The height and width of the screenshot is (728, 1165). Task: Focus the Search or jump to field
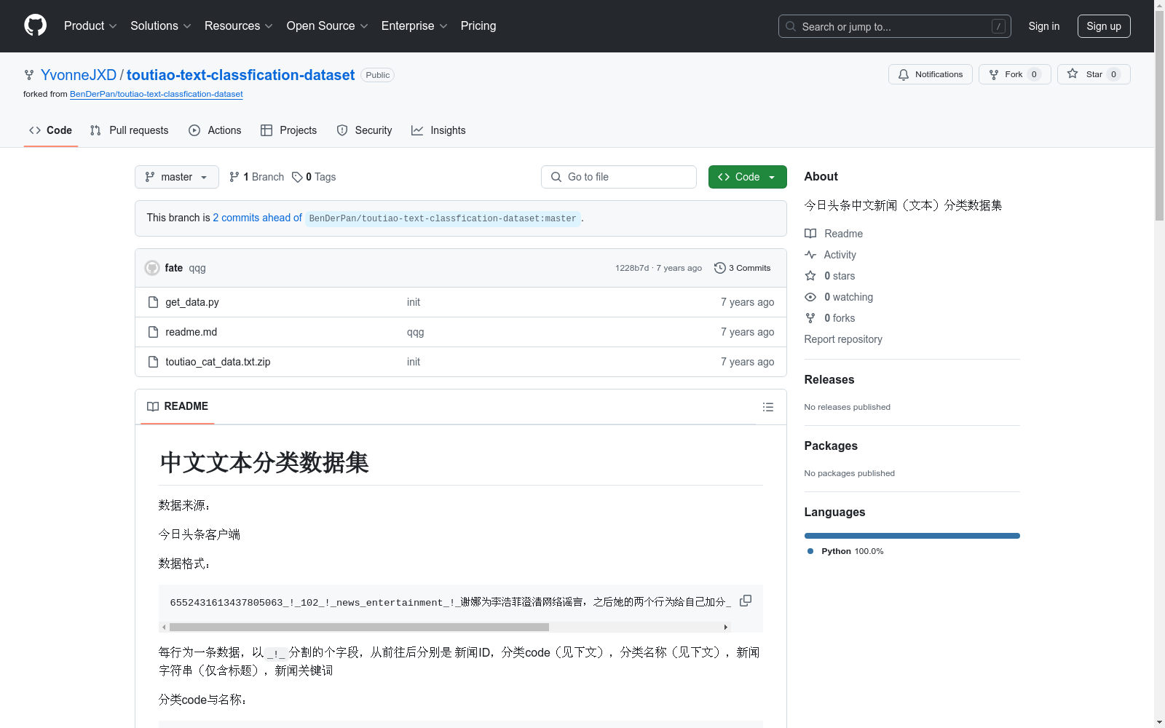tap(894, 26)
